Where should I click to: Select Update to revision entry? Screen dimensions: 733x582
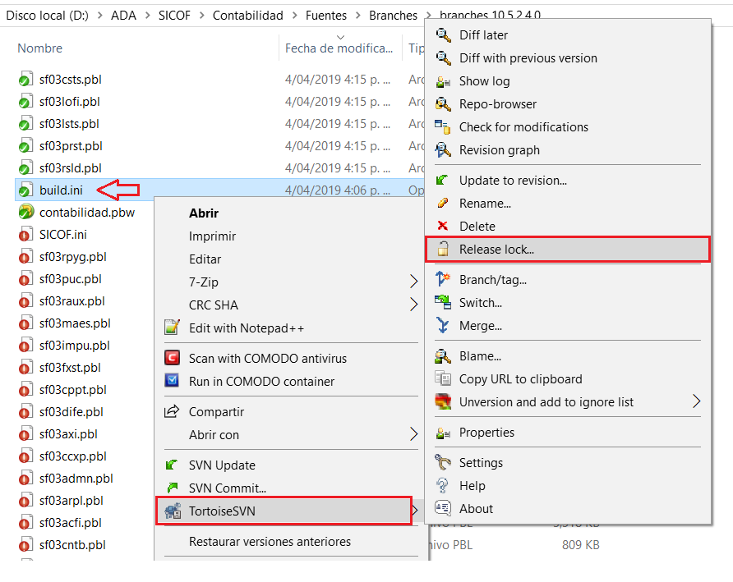pos(513,181)
